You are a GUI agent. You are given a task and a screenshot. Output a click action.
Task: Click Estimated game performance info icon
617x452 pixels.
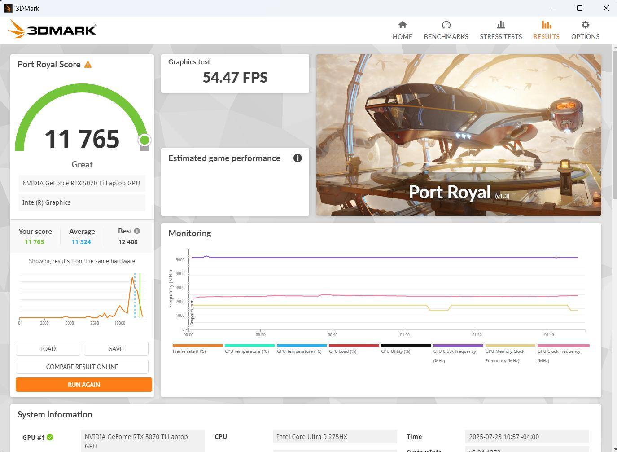coord(297,158)
